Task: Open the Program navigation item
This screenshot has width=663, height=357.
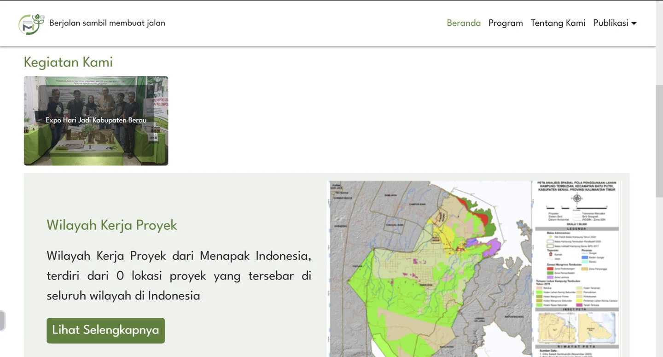Action: coord(506,23)
